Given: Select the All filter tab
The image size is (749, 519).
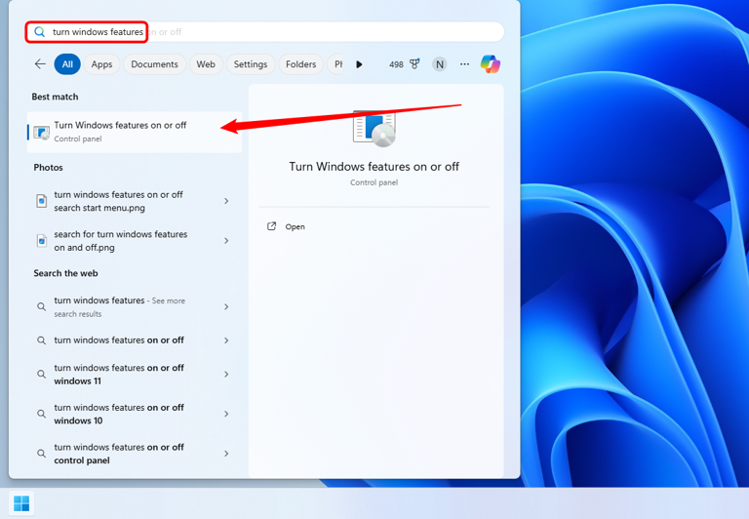Looking at the screenshot, I should pyautogui.click(x=67, y=64).
